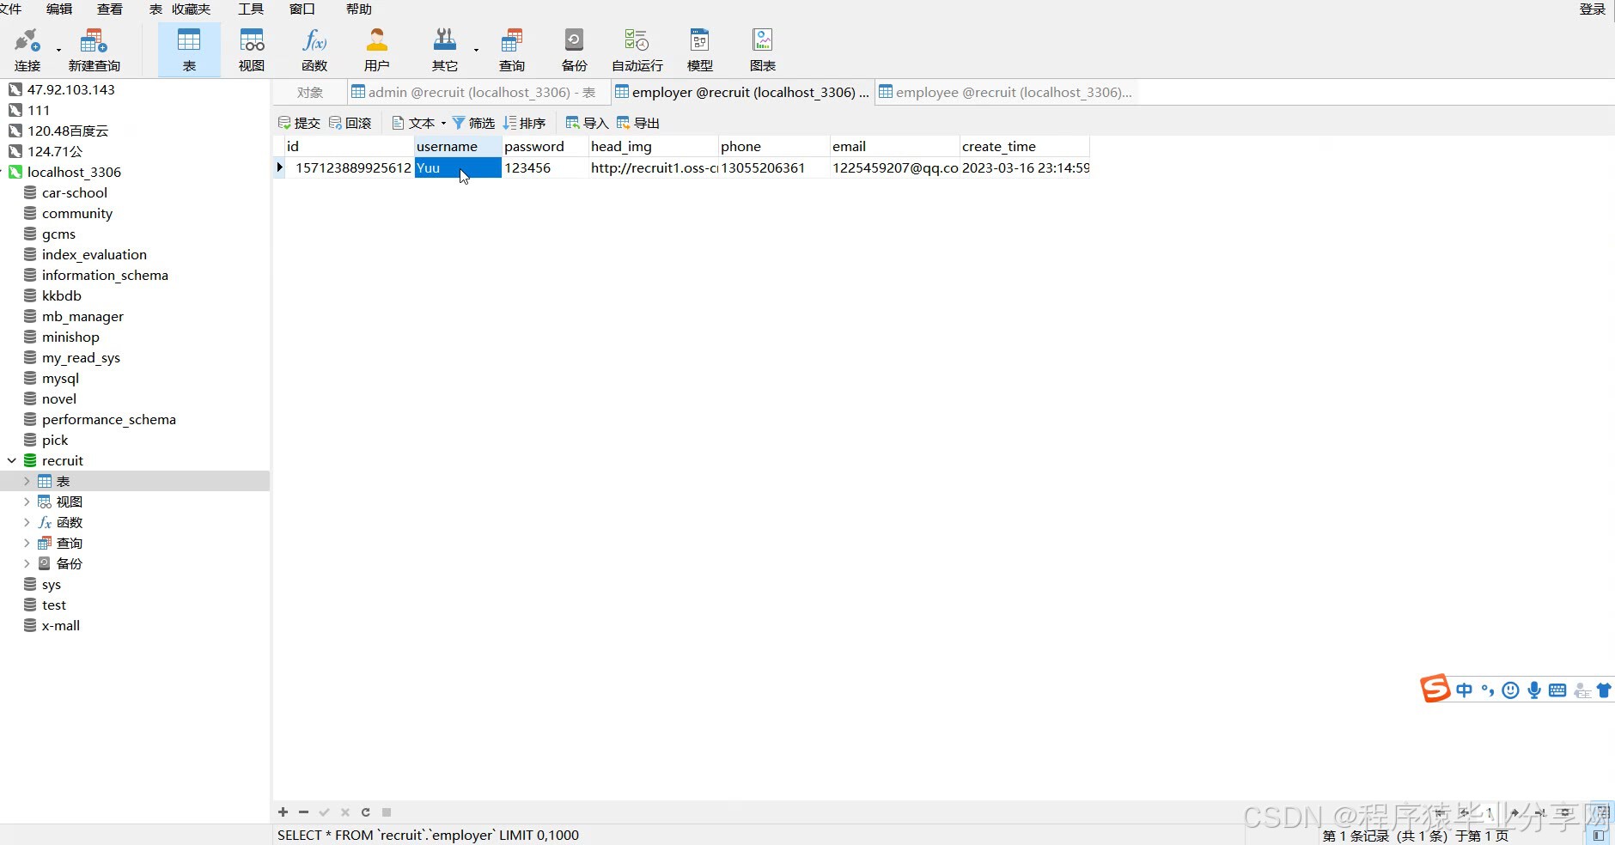Click 登录 login button
The height and width of the screenshot is (845, 1615).
tap(1593, 9)
